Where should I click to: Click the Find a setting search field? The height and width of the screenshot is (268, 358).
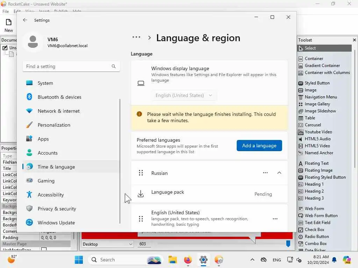[71, 66]
